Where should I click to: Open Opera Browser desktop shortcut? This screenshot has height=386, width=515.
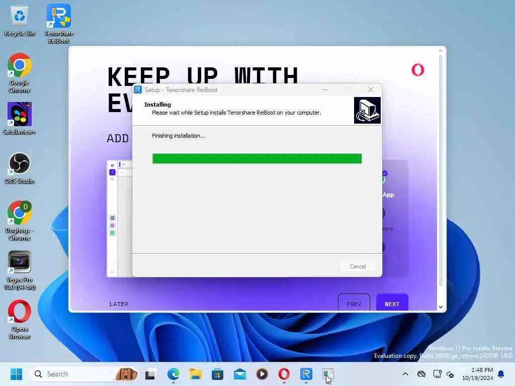click(x=20, y=319)
